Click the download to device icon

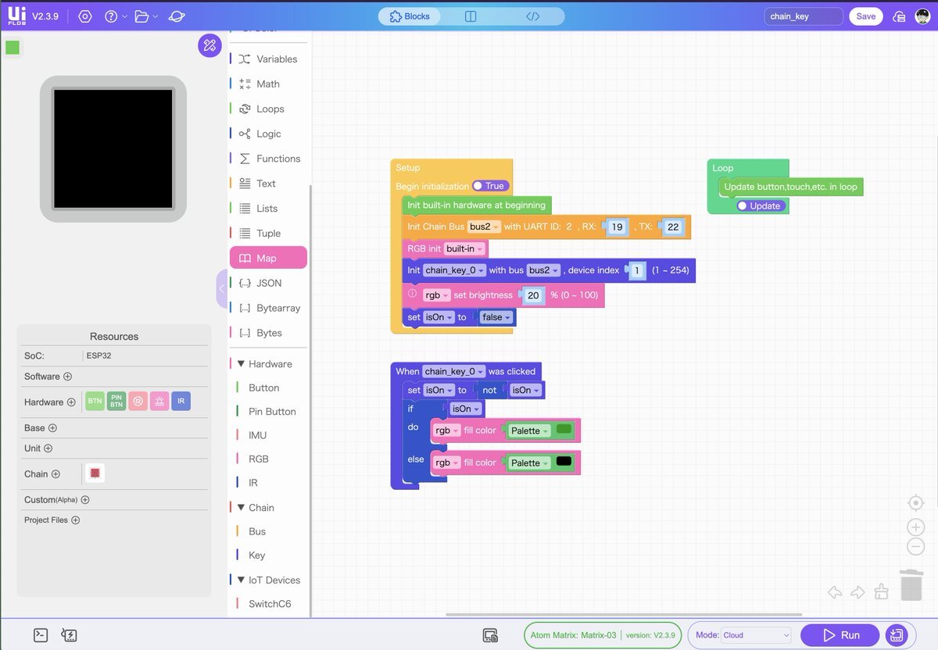(897, 635)
